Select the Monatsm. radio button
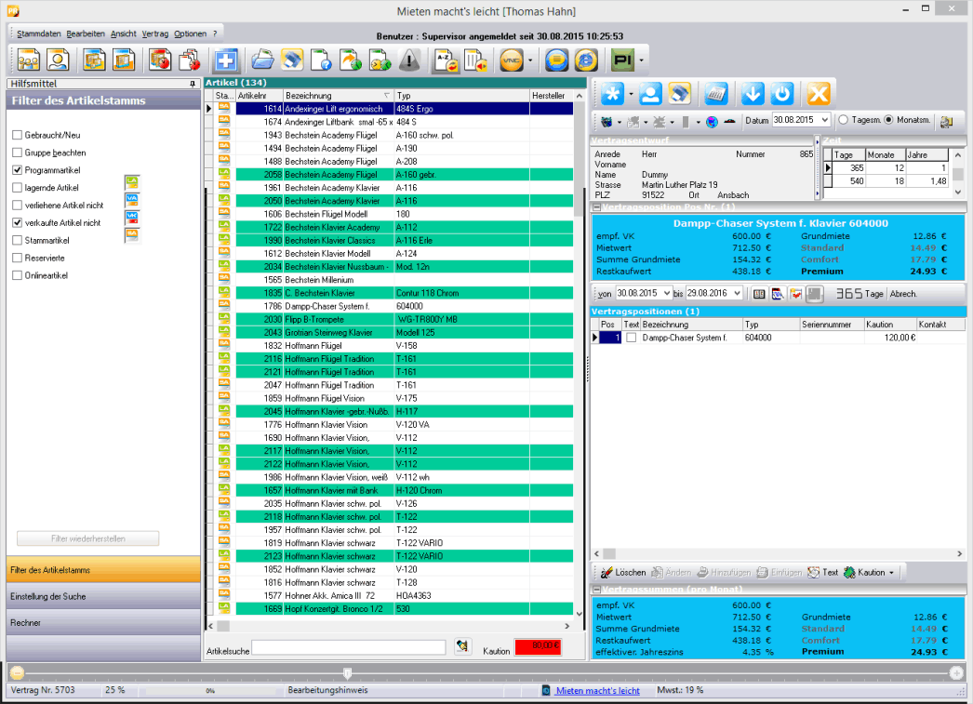The height and width of the screenshot is (704, 973). pos(888,120)
